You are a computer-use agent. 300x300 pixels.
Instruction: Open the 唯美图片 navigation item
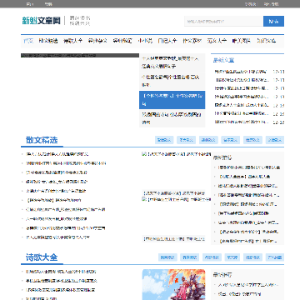[x=241, y=41]
